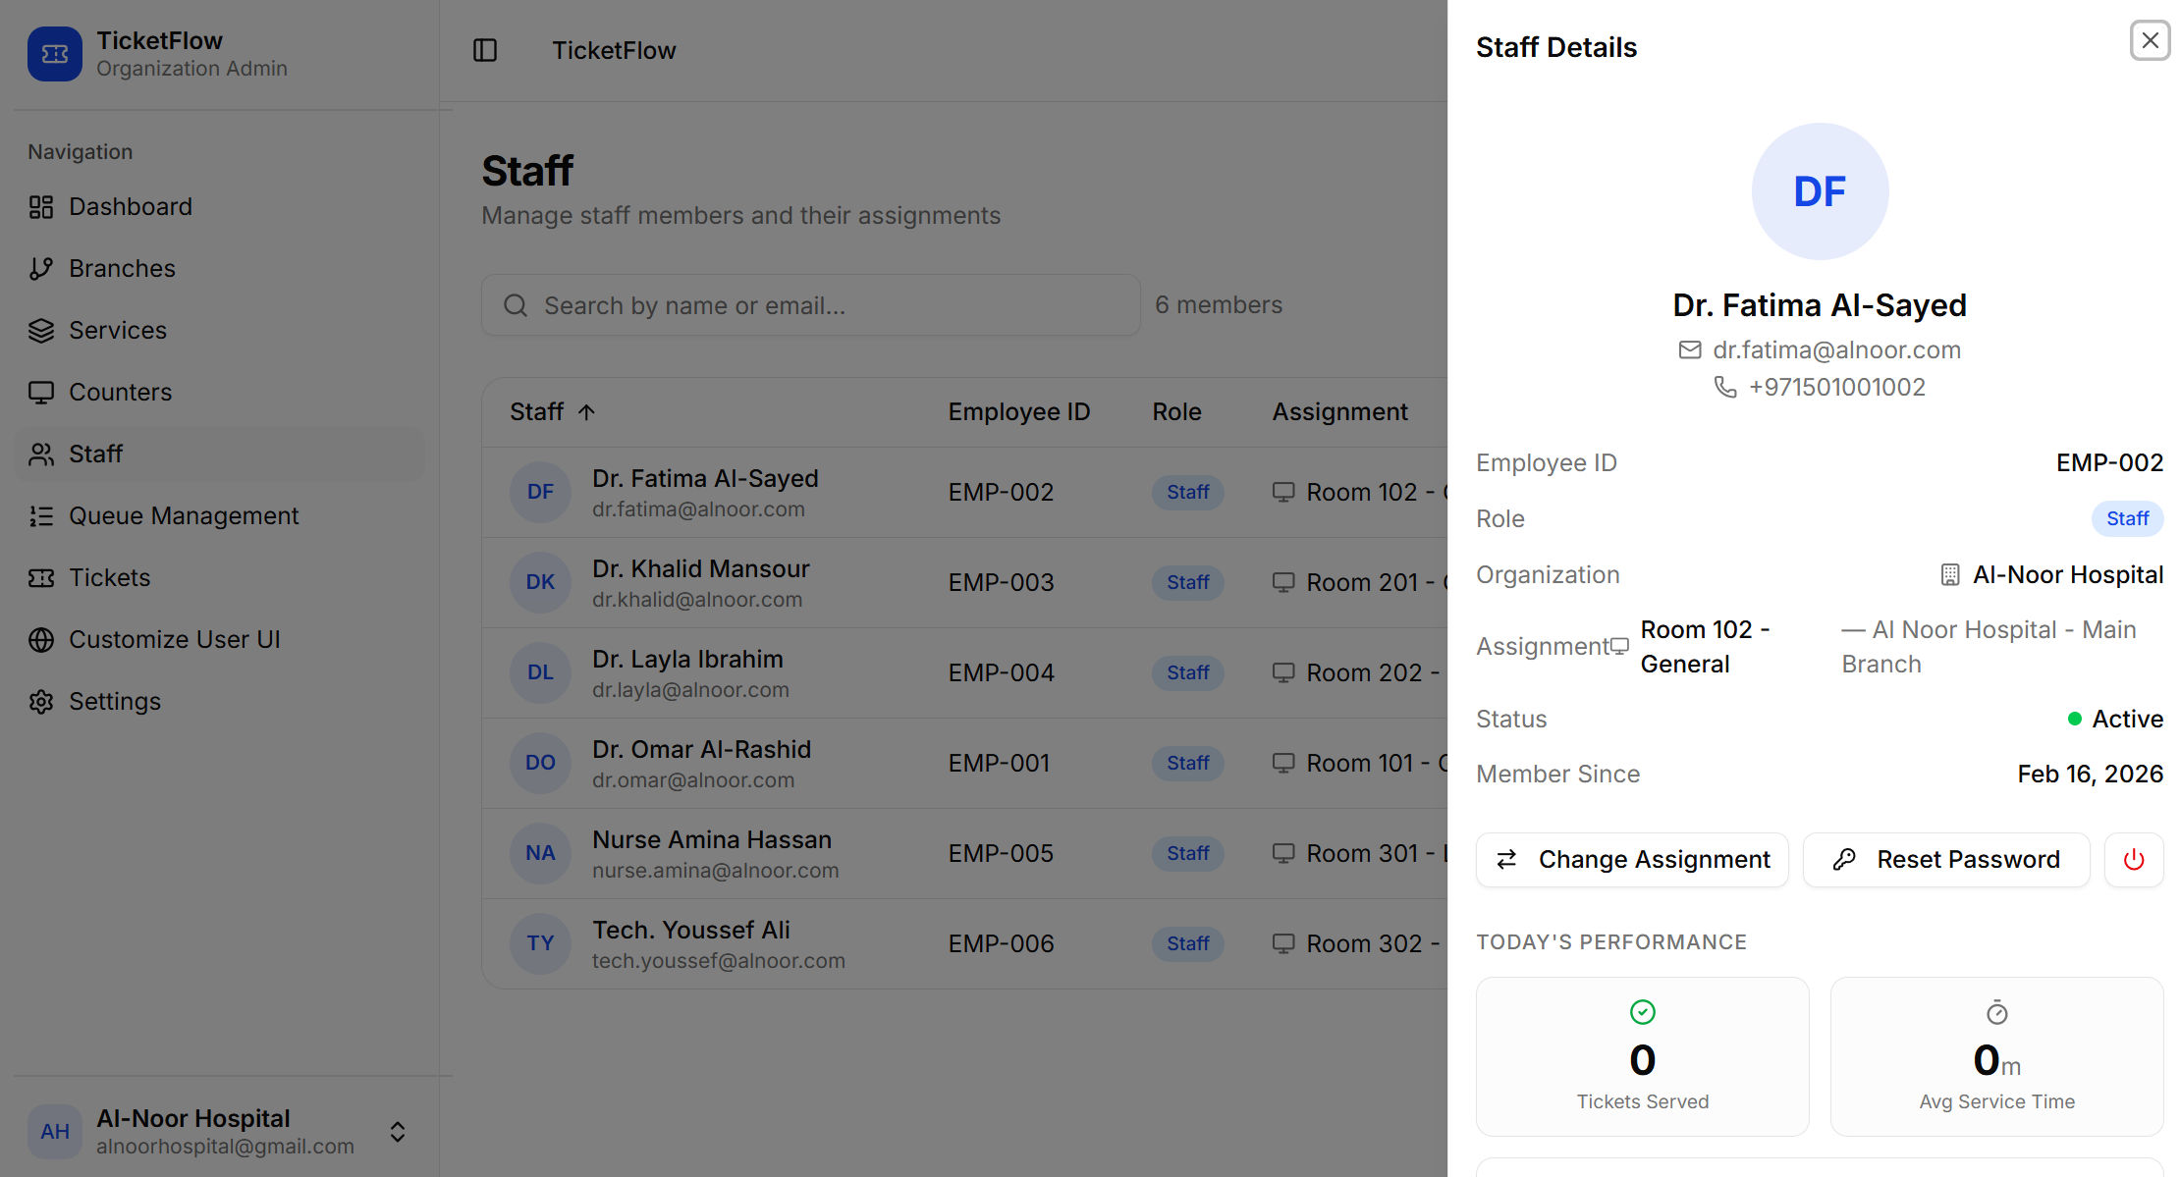Collapse the sidebar with the panel toggle icon
The image size is (2180, 1177).
[x=485, y=50]
